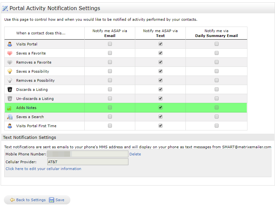
Task: Enable Daily Summary Email for Discards a Listing
Action: coord(217,89)
